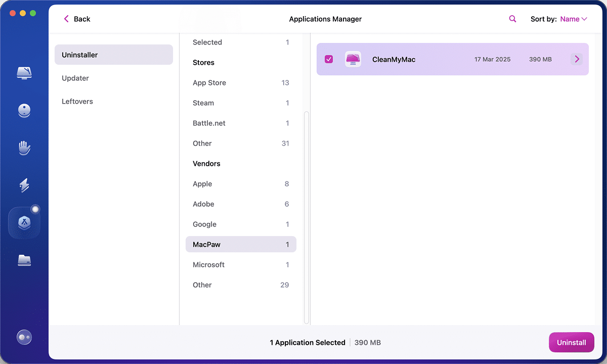Maximize the window with green button
Screen dimensions: 607x364
point(33,13)
